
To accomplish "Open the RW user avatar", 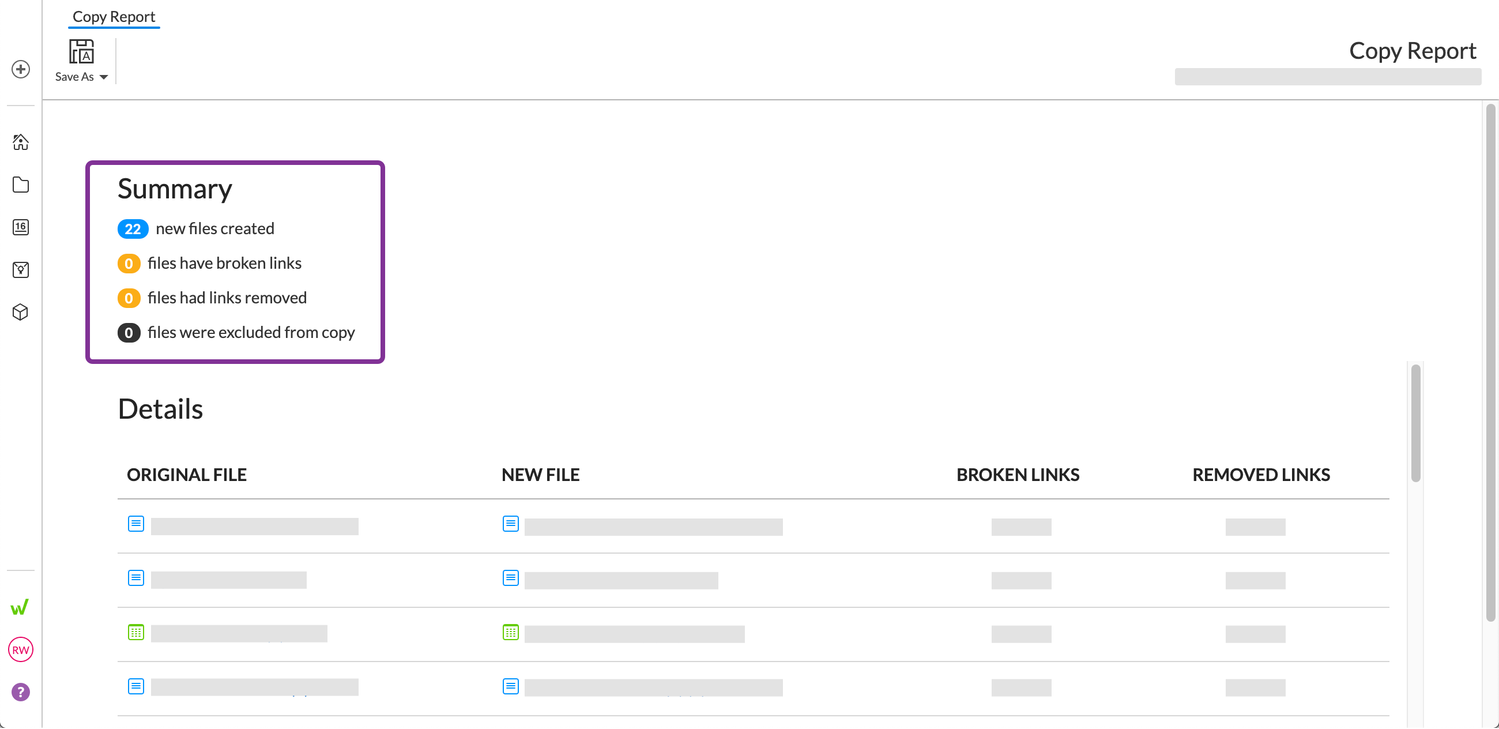I will (21, 650).
